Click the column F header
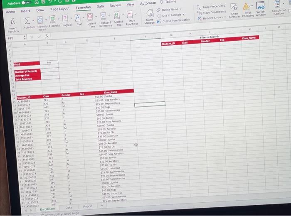 click(145, 37)
